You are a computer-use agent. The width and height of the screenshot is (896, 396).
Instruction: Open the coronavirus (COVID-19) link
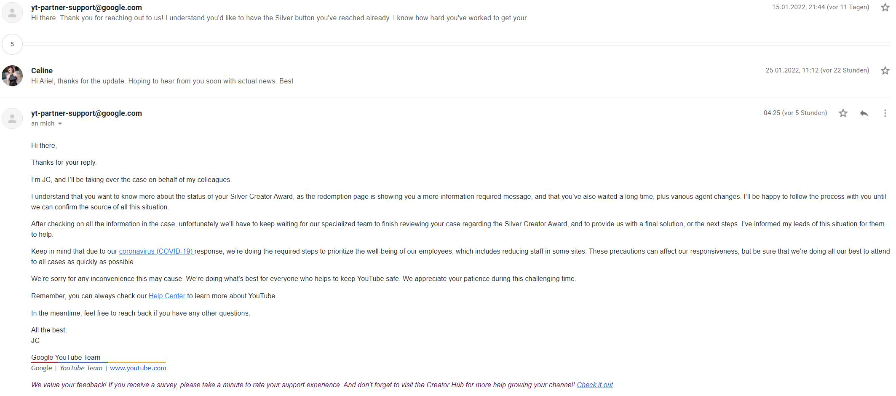tap(156, 251)
